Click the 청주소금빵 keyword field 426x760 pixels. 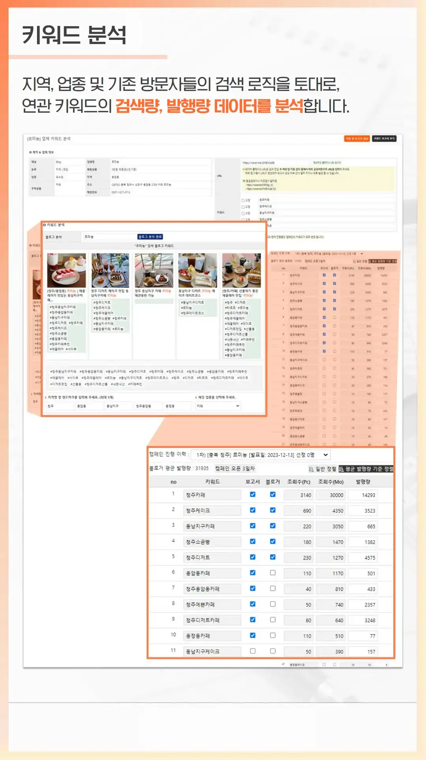click(212, 542)
